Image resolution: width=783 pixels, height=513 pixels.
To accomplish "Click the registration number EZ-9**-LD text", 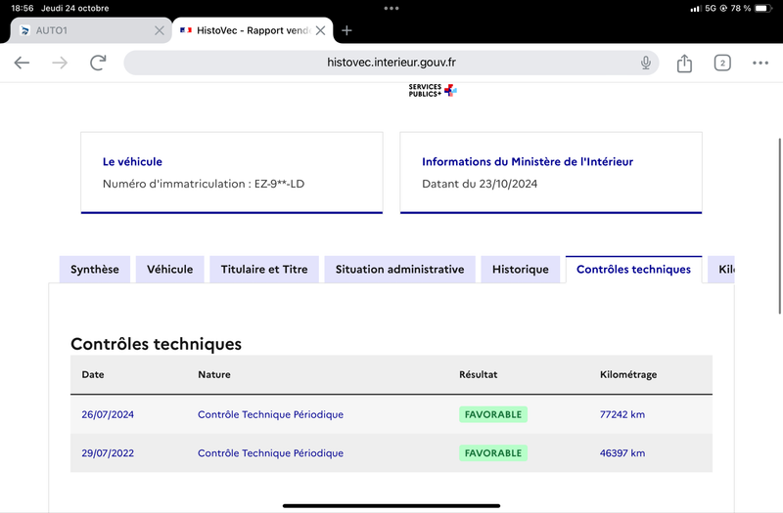I will point(279,184).
